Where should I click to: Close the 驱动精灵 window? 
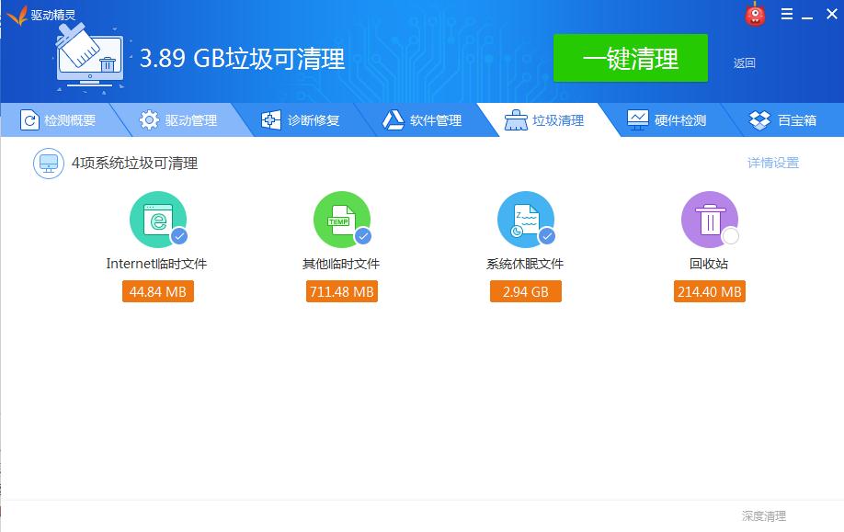tap(832, 14)
